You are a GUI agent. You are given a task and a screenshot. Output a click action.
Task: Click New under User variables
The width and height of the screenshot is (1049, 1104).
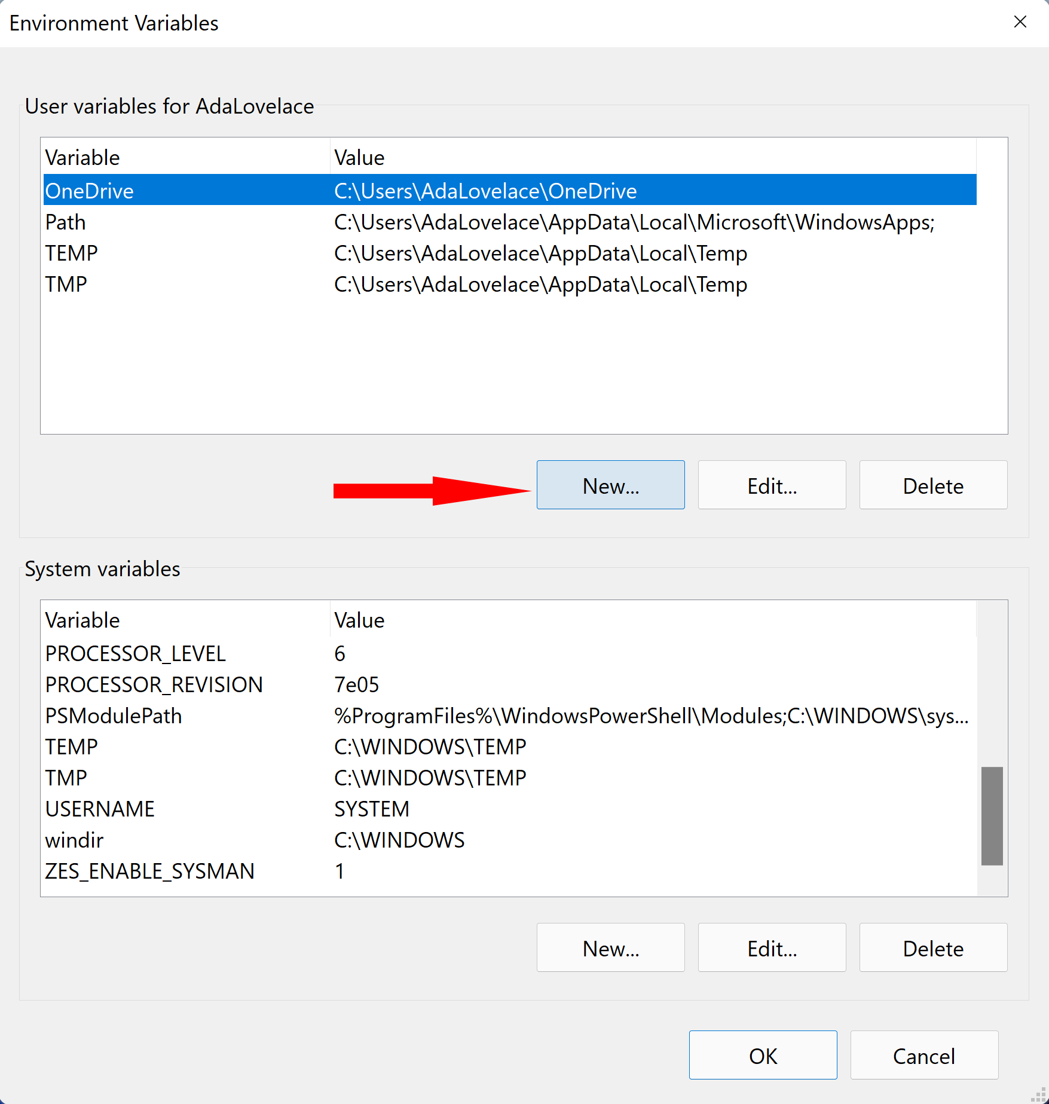(x=610, y=485)
